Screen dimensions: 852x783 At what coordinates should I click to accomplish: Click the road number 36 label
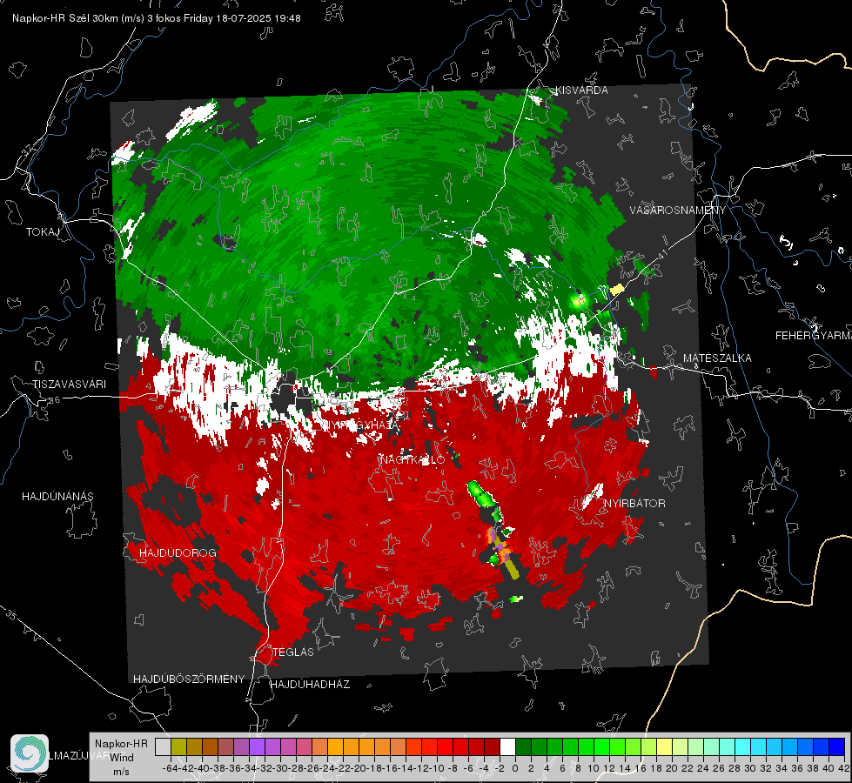coord(54,400)
